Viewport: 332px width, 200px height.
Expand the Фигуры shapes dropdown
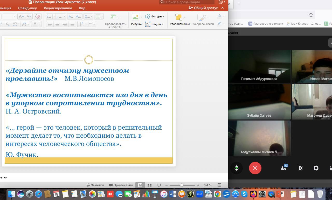point(163,16)
